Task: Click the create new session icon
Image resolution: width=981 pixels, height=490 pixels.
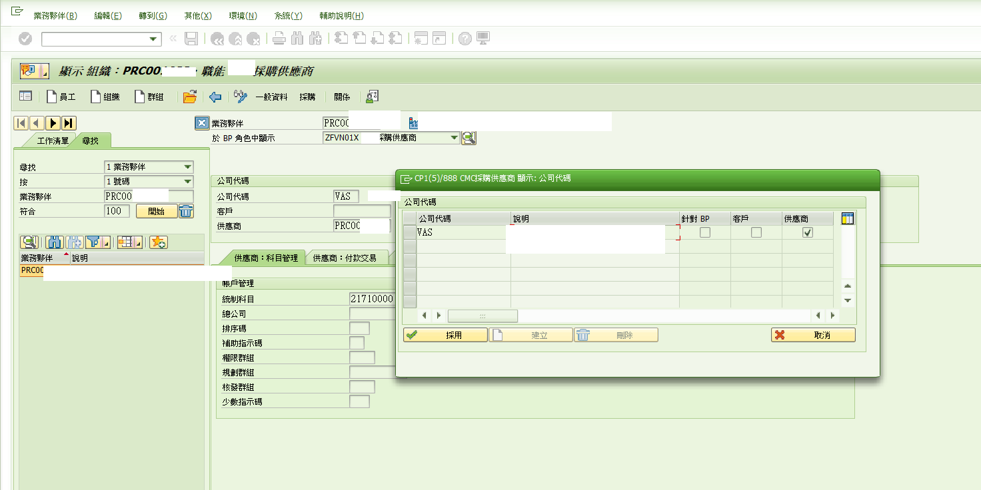Action: tap(421, 39)
